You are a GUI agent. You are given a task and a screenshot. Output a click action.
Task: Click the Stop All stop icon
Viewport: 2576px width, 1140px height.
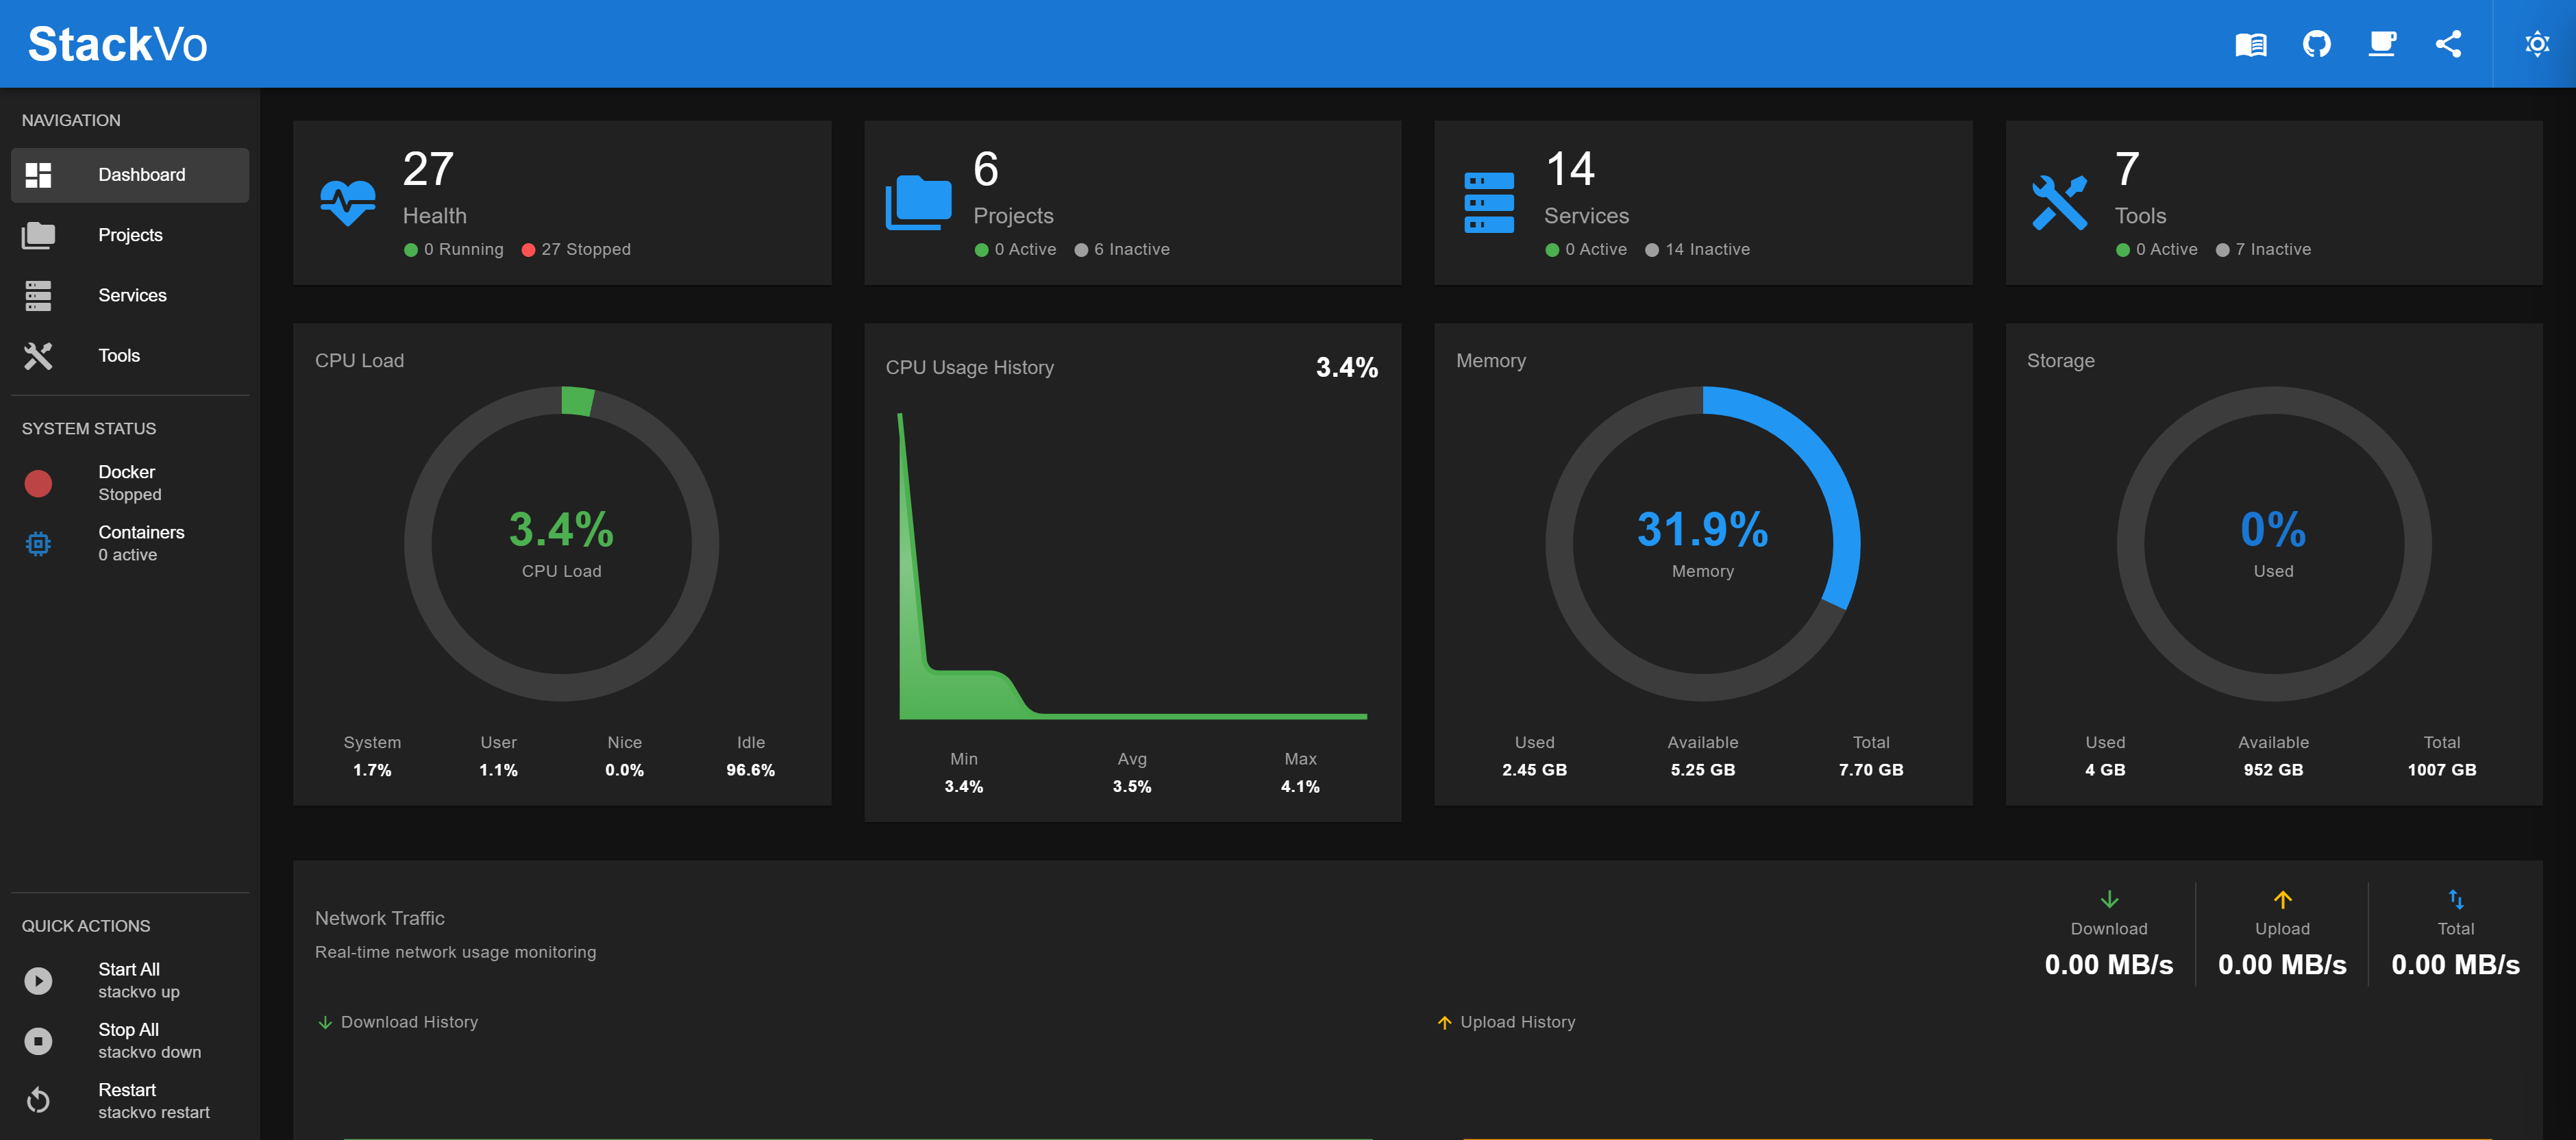[x=38, y=1040]
